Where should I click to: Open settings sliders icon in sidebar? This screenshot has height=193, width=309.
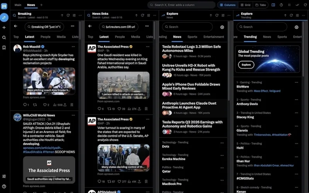click(4, 176)
